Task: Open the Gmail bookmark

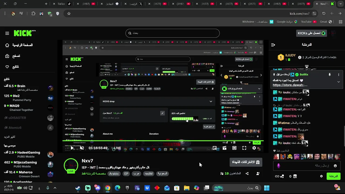Action: [325, 22]
